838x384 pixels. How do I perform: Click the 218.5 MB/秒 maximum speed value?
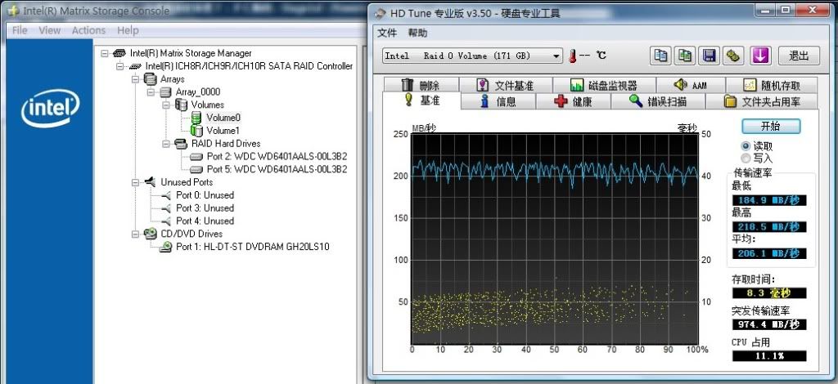pyautogui.click(x=769, y=226)
